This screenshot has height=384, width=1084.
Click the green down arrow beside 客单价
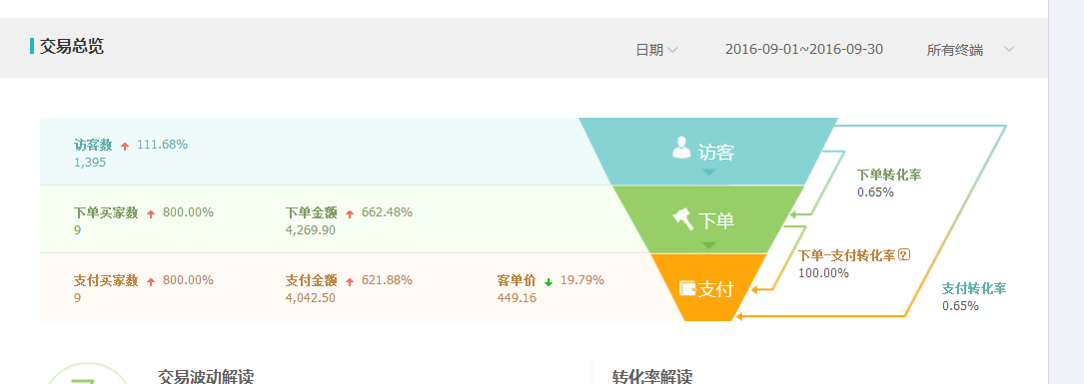[x=548, y=282]
